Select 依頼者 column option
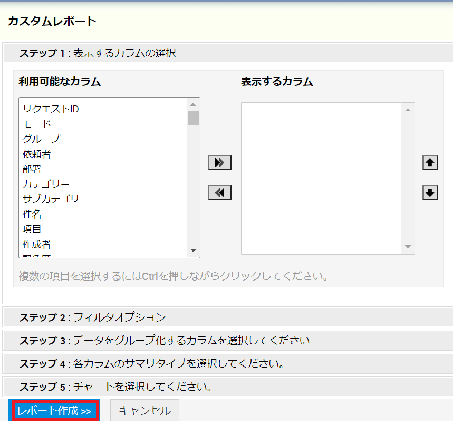Screen dimensions: 453x434 (37, 154)
